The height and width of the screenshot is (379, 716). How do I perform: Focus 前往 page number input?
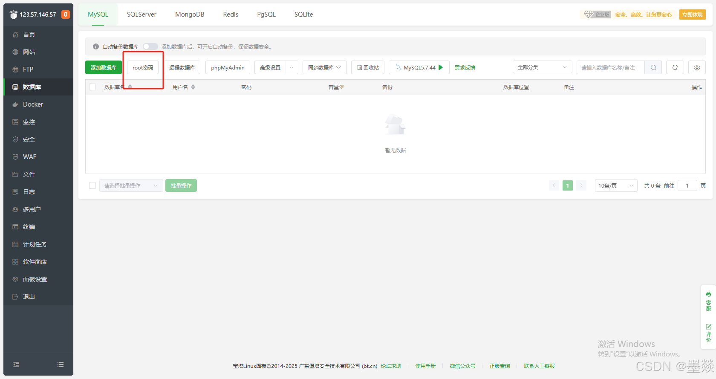coord(687,185)
